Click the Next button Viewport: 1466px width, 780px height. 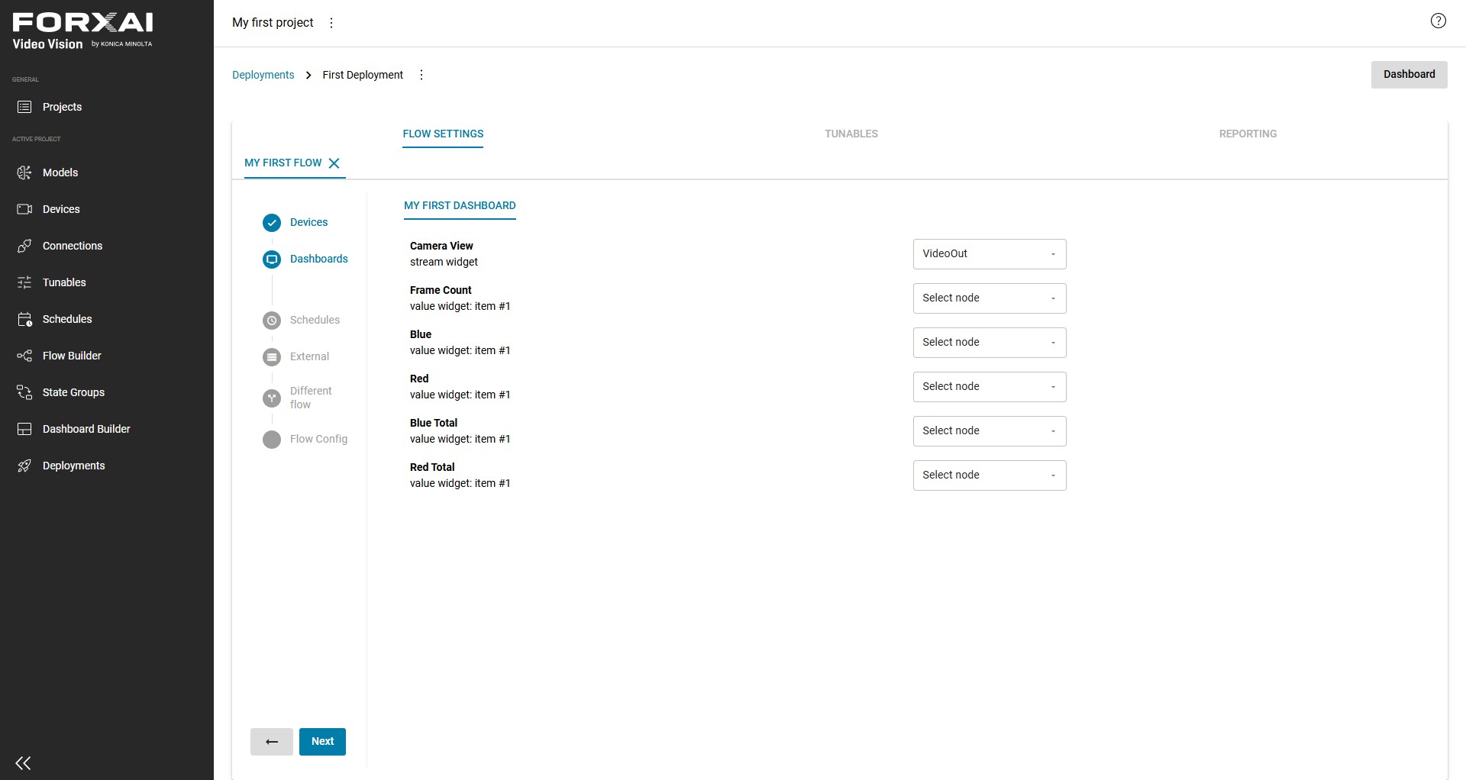(322, 742)
